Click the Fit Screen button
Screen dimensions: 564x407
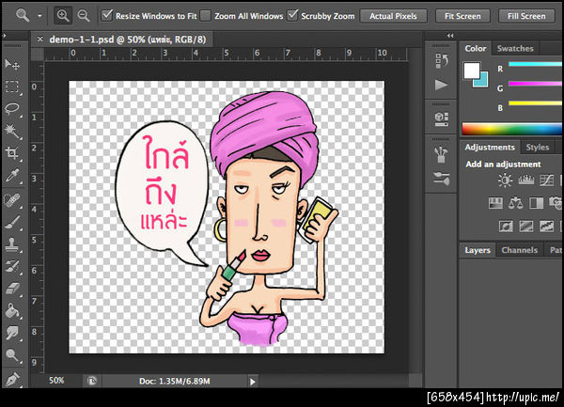462,16
